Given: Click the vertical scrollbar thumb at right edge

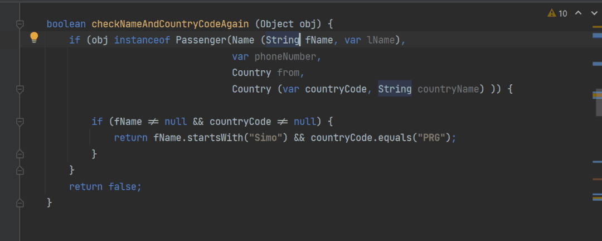Looking at the screenshot, I should (x=599, y=102).
